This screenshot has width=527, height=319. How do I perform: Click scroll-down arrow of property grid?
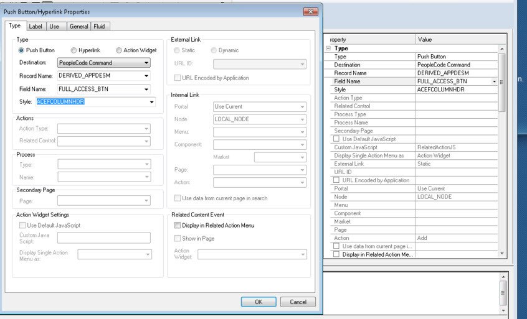[502, 254]
